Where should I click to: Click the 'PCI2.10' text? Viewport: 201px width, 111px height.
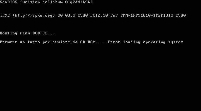point(99,15)
